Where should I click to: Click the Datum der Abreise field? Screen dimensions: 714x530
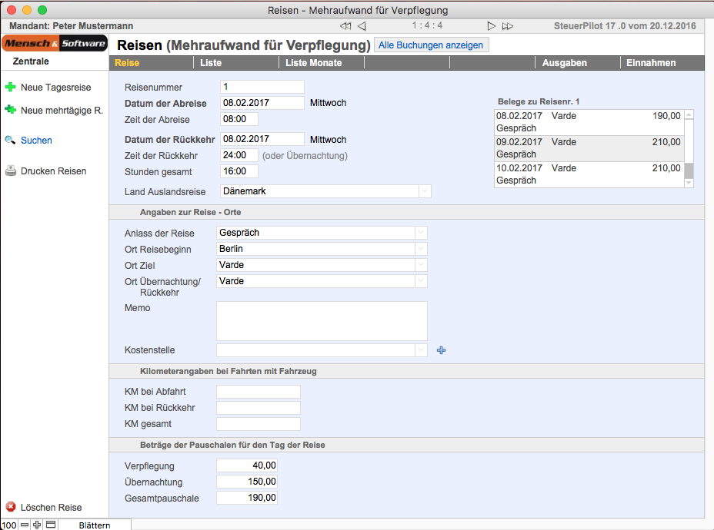coord(262,103)
